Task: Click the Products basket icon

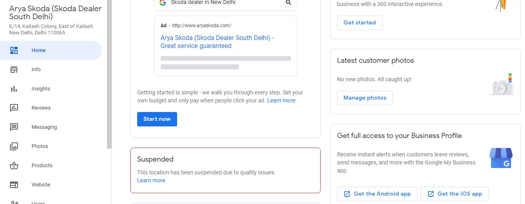Action: 14,166
